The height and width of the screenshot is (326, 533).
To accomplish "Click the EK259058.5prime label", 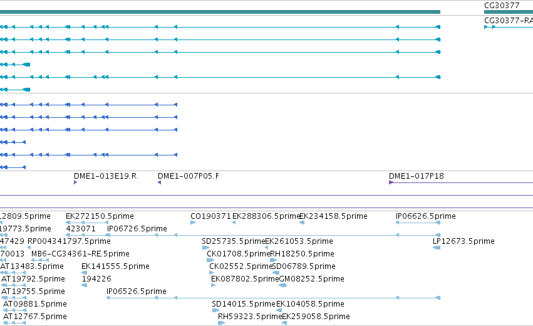I will (316, 317).
